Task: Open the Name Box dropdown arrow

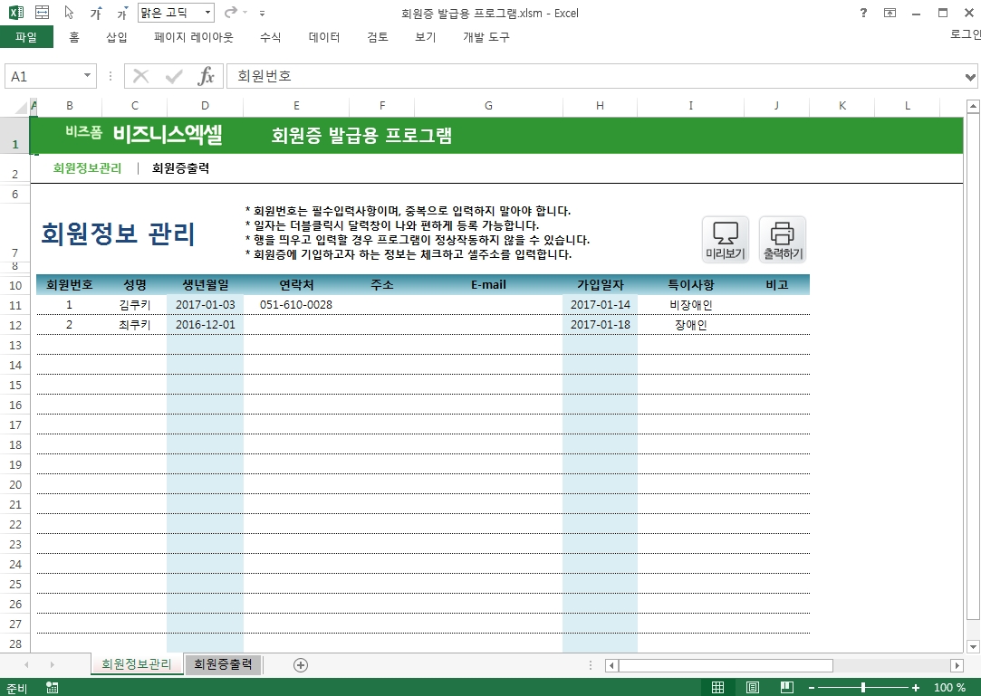Action: (88, 76)
